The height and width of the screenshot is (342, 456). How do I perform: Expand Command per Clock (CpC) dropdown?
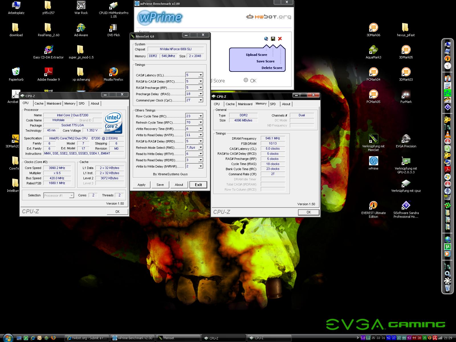click(x=201, y=100)
